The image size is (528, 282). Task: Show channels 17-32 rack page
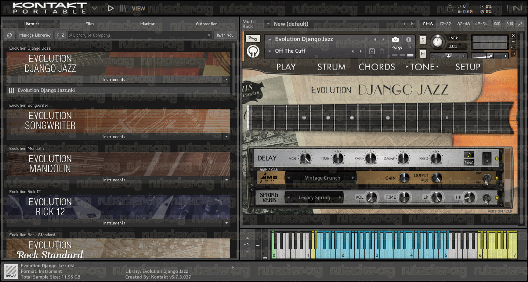click(x=445, y=24)
